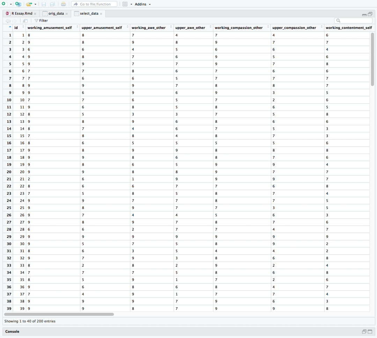This screenshot has width=377, height=338.
Task: Click the Open File folder icon
Action: pyautogui.click(x=29, y=4)
